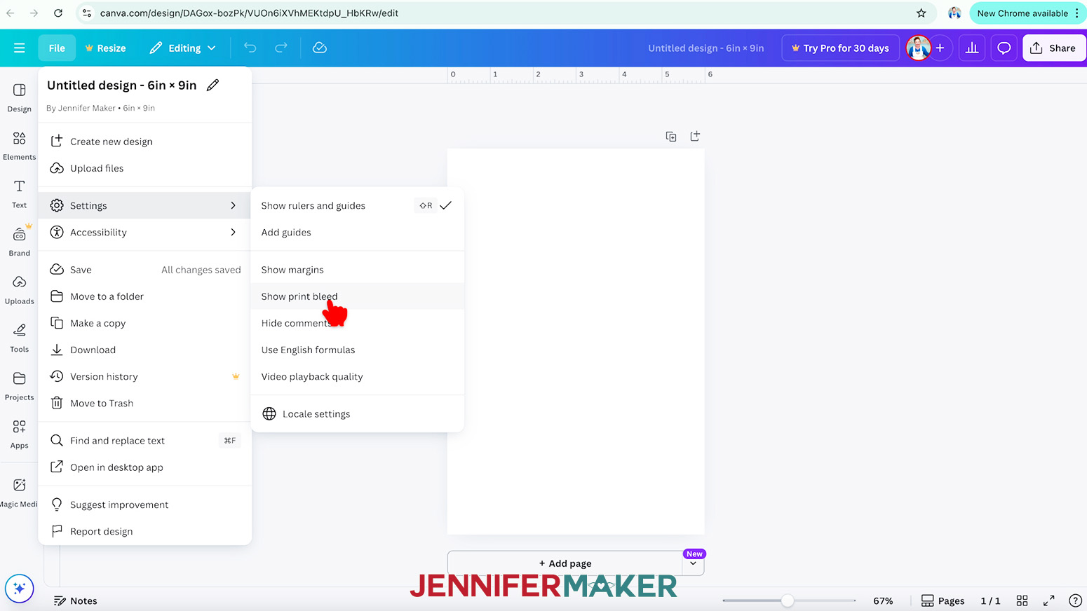Click Try Pro for 30 days

coord(840,48)
